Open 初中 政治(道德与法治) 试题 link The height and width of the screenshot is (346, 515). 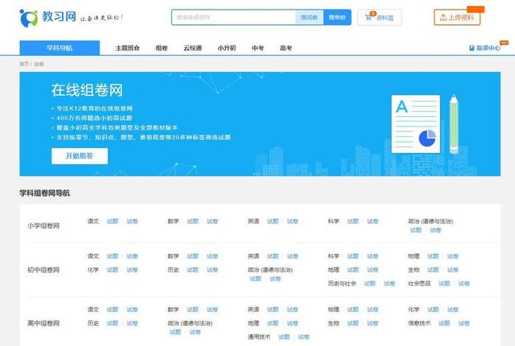click(x=255, y=278)
